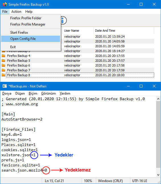Click folder icon of Firefox Backup 6
Screen dimensions: 161x184
tap(3, 65)
